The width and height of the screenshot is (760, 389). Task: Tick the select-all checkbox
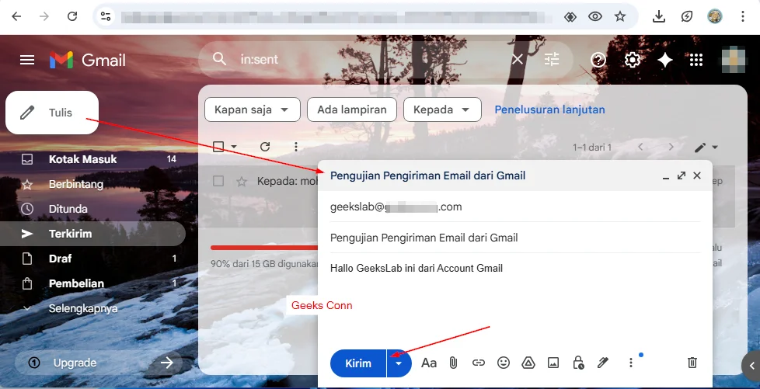click(x=218, y=147)
